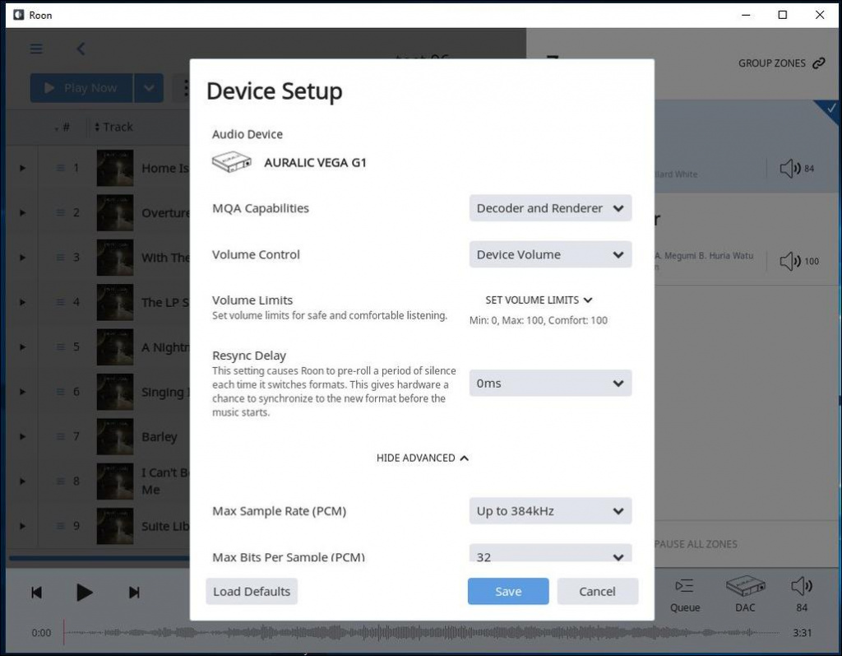Click the Group Zones link icon
This screenshot has width=842, height=656.
[x=818, y=63]
